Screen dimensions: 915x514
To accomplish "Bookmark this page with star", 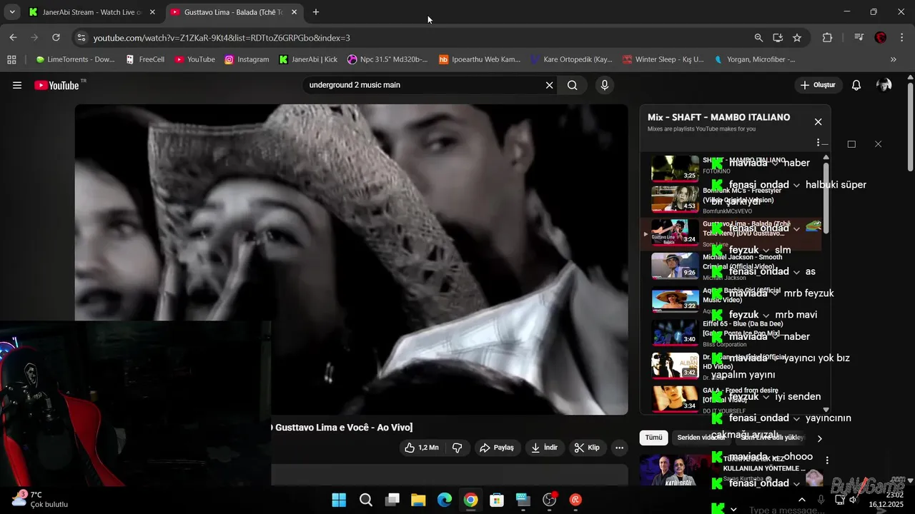I will [x=797, y=38].
